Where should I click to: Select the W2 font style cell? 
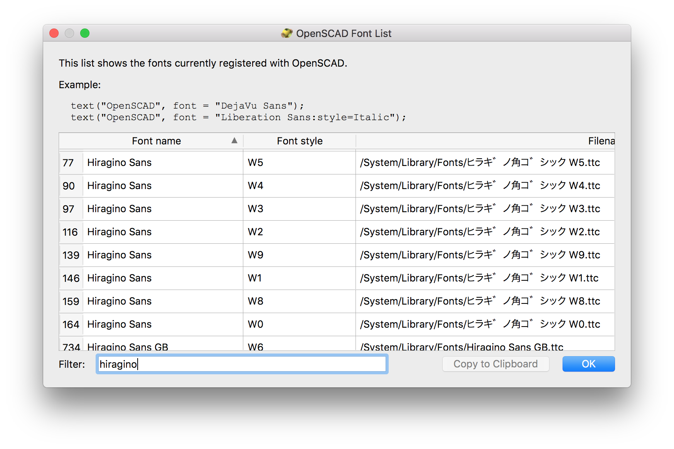(x=300, y=232)
